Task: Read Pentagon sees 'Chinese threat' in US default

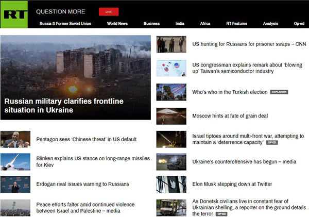Action: pos(87,139)
